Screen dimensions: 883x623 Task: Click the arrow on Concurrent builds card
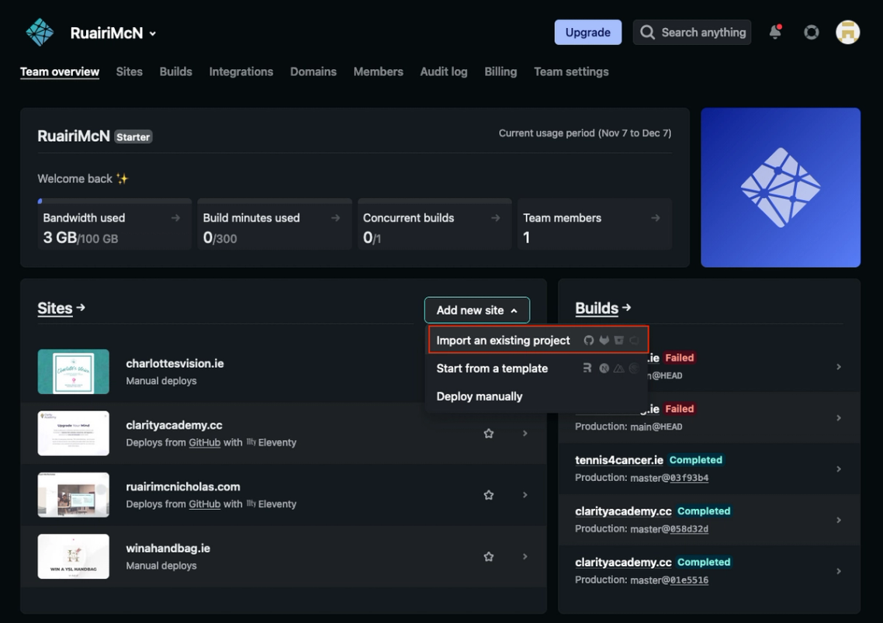496,218
